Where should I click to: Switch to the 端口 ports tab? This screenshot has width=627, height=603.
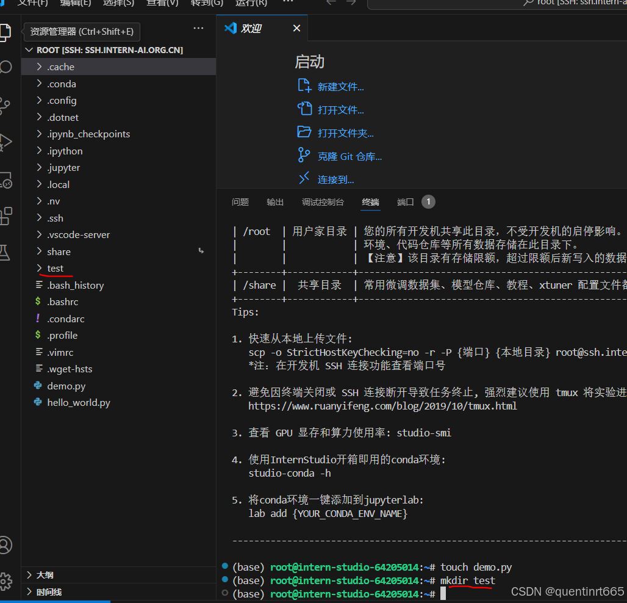(x=405, y=202)
